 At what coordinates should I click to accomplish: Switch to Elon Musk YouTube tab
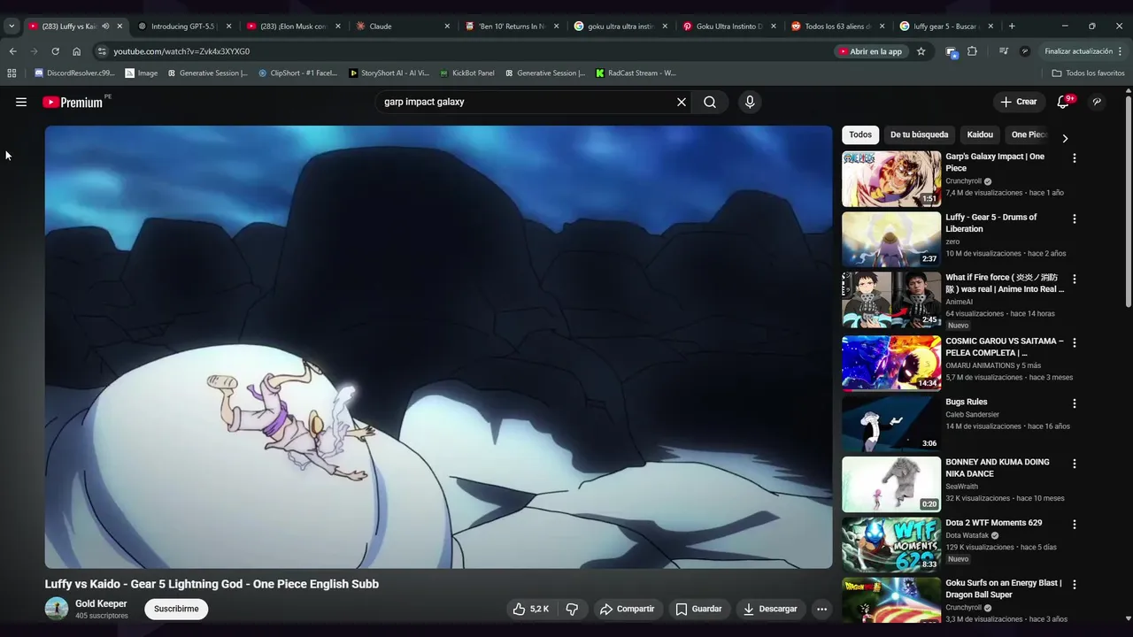(x=293, y=27)
